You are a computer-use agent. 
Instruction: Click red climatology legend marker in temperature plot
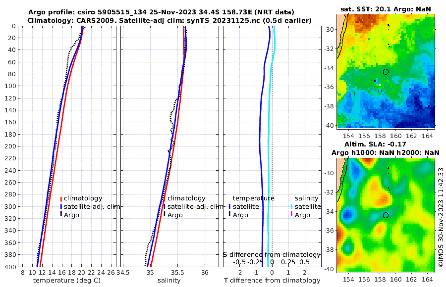61,199
